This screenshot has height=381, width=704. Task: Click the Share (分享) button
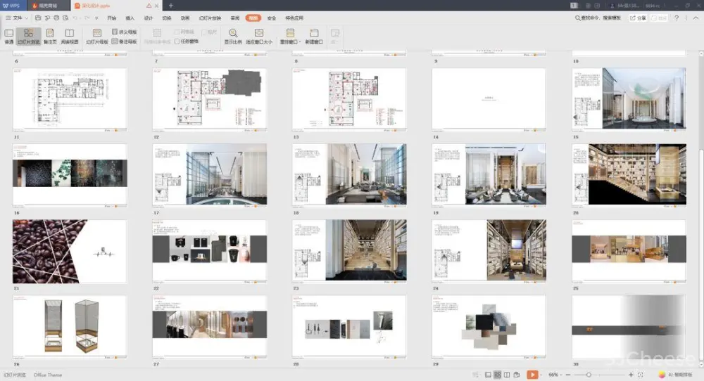637,18
